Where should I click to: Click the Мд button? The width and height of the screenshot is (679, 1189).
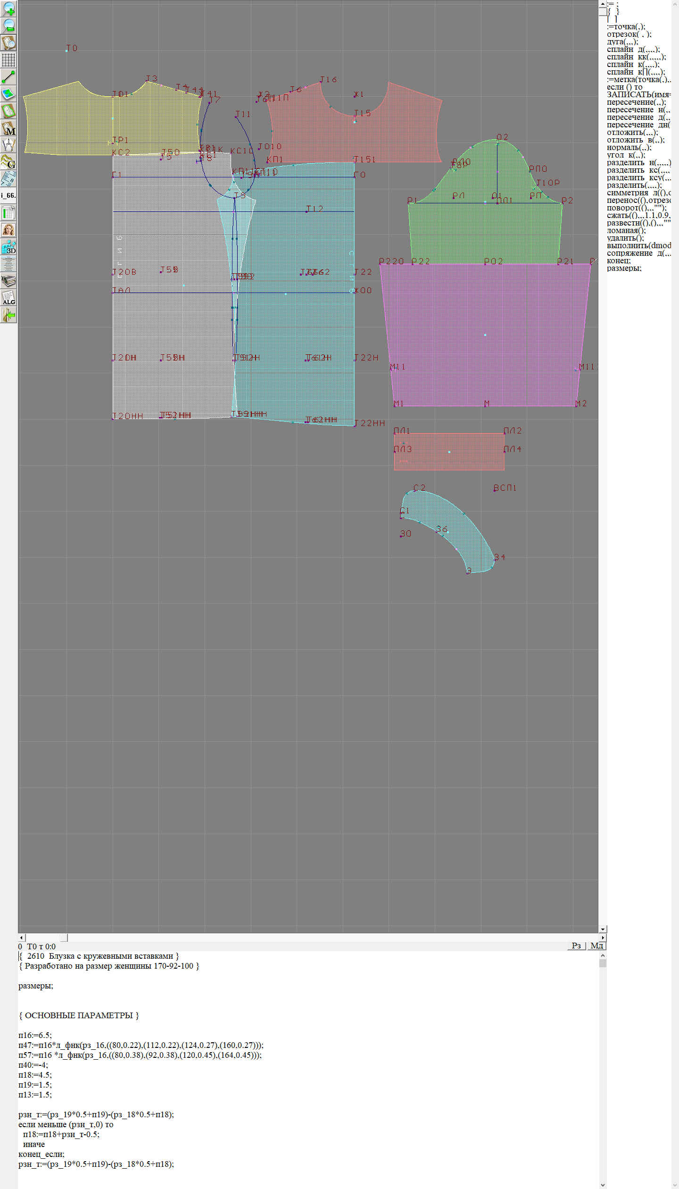[596, 946]
